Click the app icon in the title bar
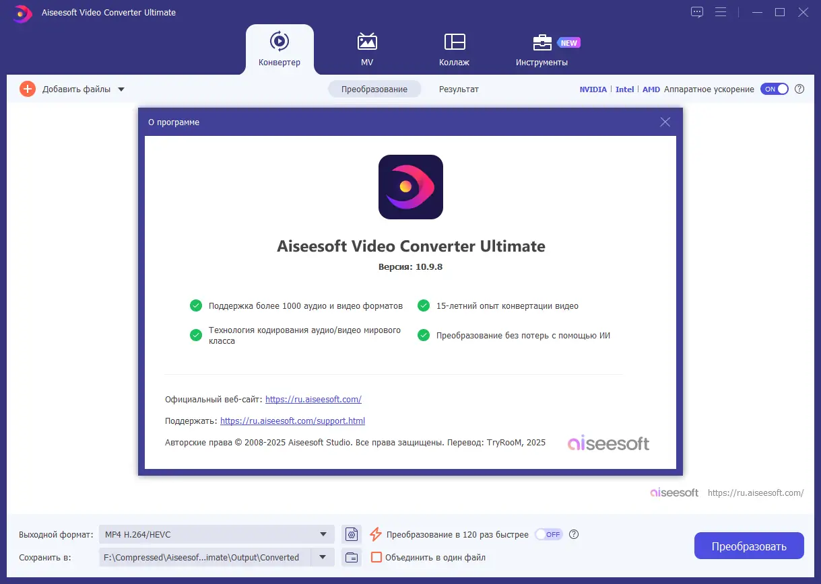This screenshot has width=821, height=584. click(x=22, y=13)
